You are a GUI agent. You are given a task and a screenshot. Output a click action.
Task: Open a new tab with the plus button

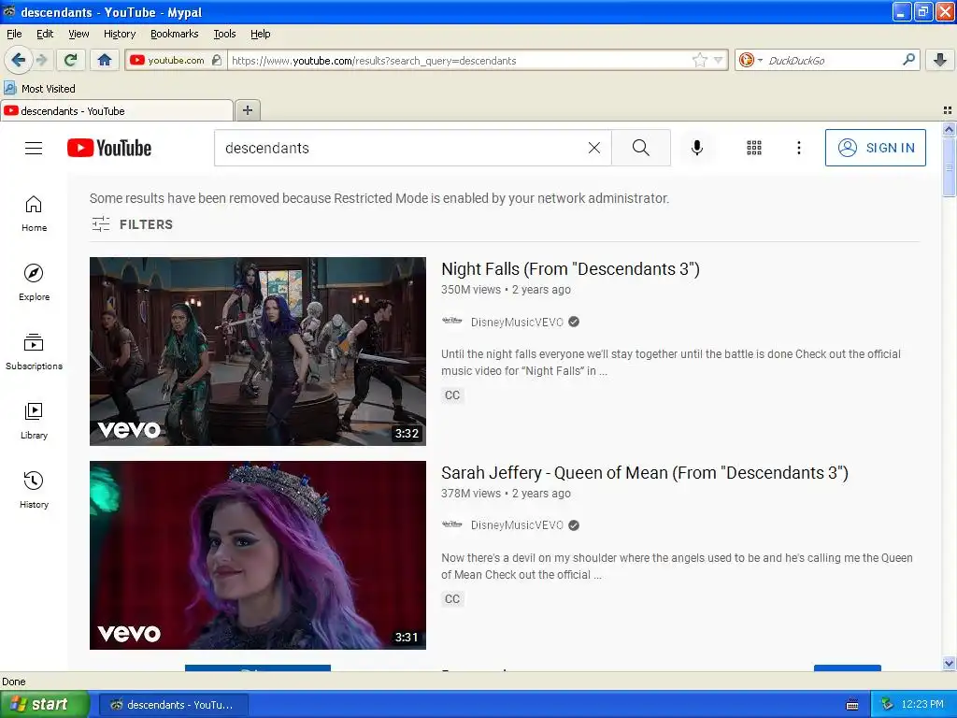(247, 110)
